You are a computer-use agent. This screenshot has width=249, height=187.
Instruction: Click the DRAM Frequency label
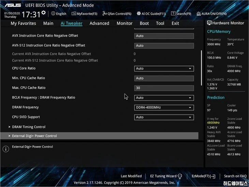(25, 107)
